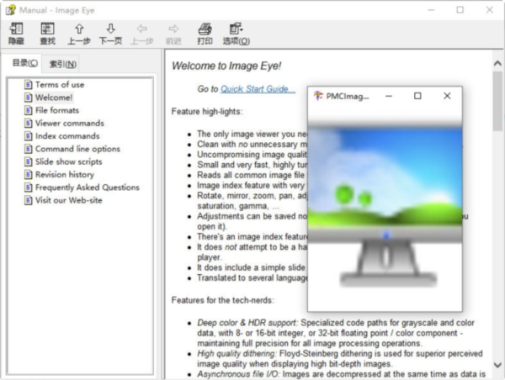This screenshot has height=380, width=505.
Task: Open the Slide show scripts topic
Action: [69, 162]
